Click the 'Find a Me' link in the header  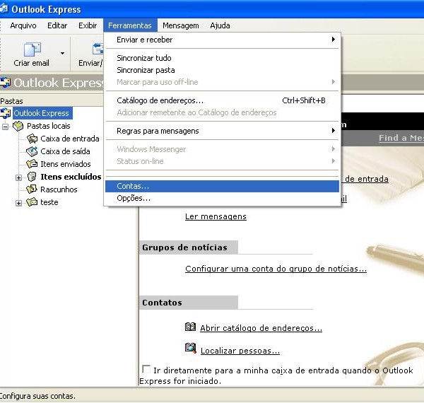[401, 138]
